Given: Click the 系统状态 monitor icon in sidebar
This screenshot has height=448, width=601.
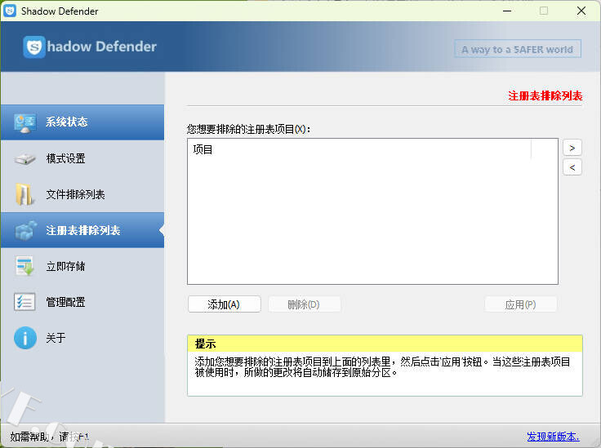Looking at the screenshot, I should coord(25,123).
